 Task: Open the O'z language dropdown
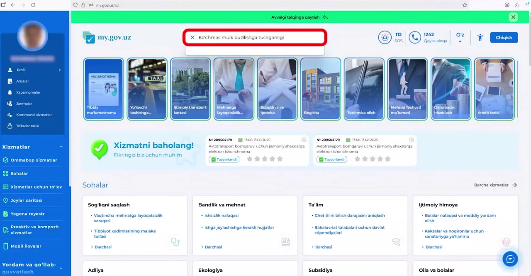460,37
